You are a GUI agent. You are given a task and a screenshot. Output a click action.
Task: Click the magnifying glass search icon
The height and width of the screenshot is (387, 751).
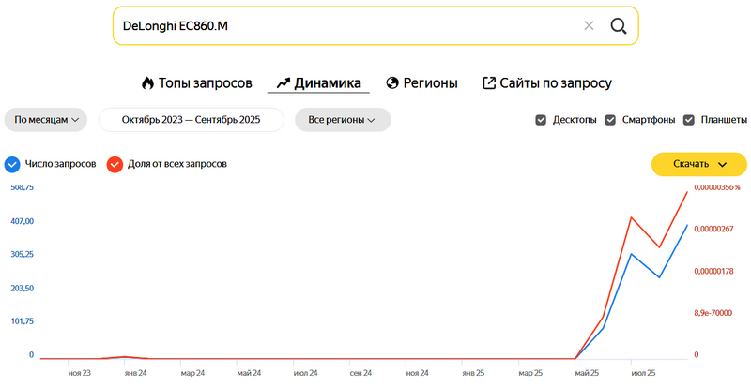point(618,26)
